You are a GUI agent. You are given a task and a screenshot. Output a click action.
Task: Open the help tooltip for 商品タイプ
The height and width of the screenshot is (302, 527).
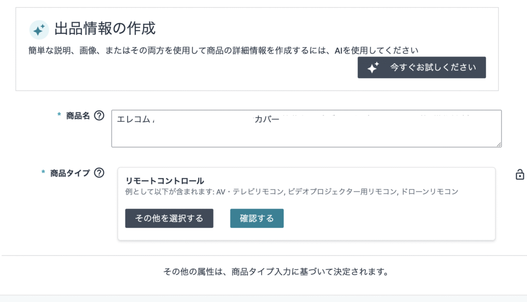[x=99, y=173]
